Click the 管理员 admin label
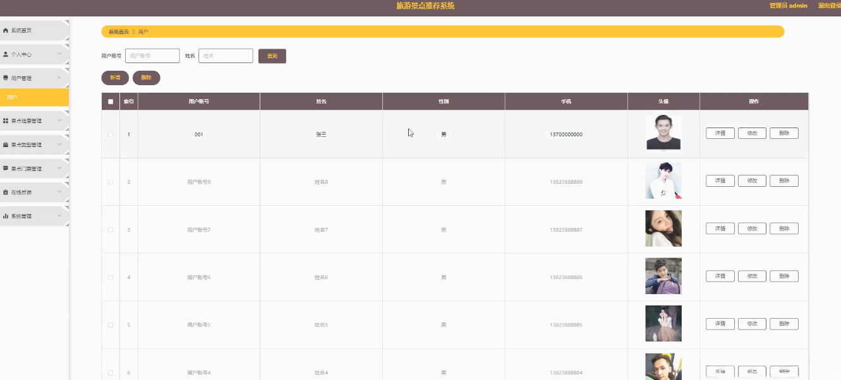The image size is (841, 380). 789,6
